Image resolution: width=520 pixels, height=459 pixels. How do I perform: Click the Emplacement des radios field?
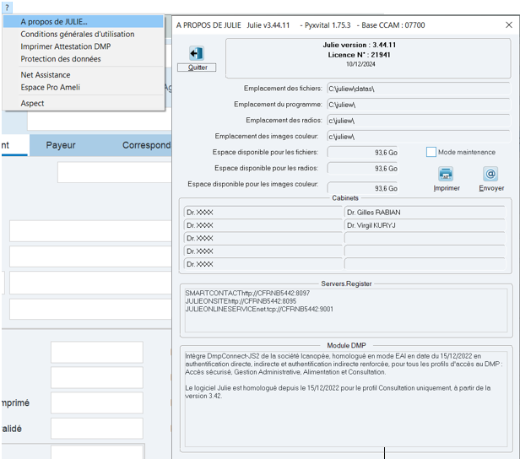pyautogui.click(x=418, y=121)
